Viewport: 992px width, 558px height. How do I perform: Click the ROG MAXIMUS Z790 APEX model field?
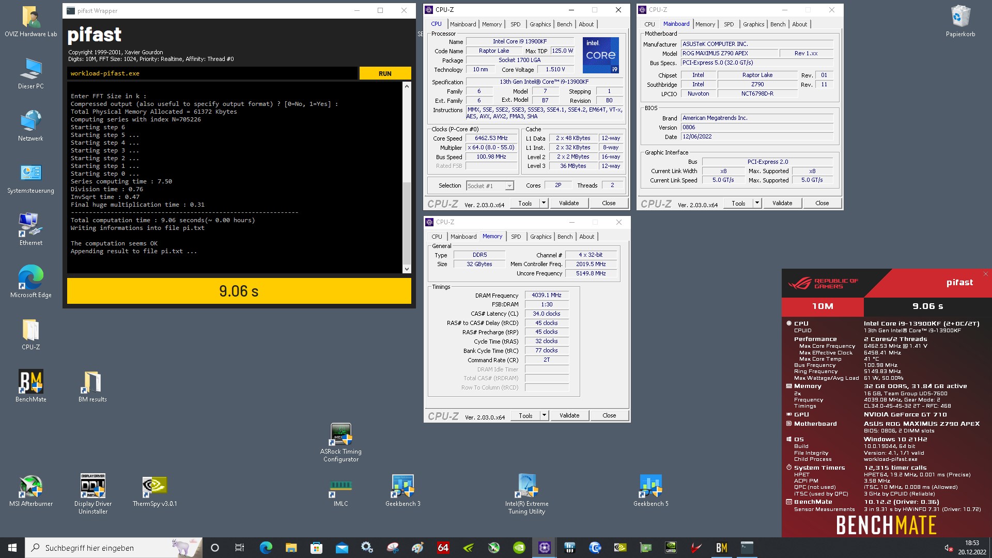tap(729, 53)
